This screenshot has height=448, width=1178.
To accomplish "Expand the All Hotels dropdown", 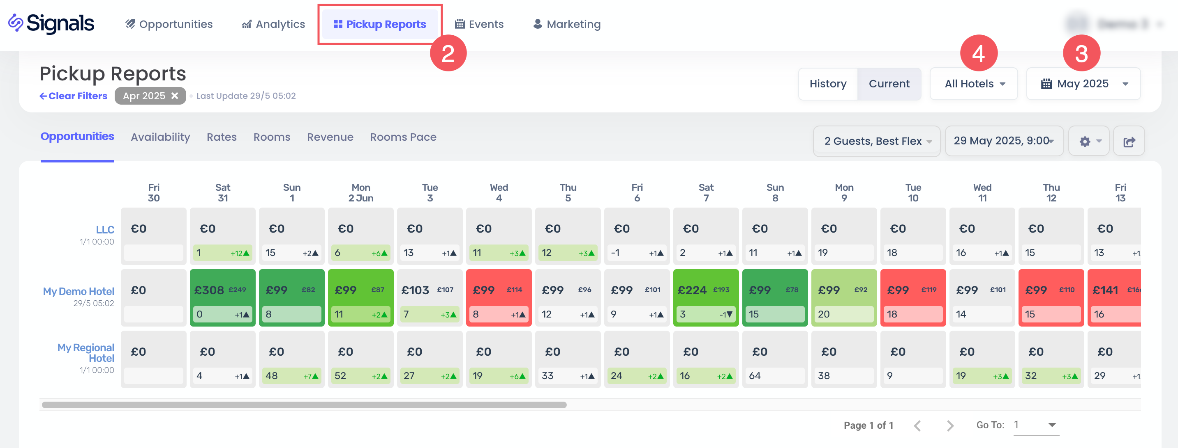I will (974, 84).
